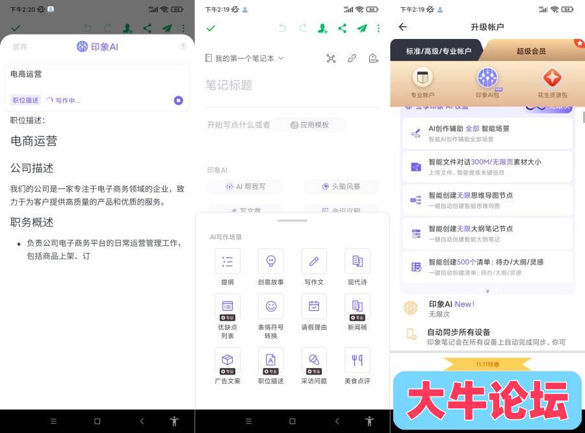Switch to the 超级会员 tab
This screenshot has width=585, height=433.
point(531,51)
